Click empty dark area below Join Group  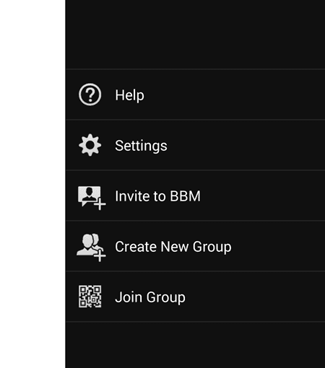[x=195, y=345]
